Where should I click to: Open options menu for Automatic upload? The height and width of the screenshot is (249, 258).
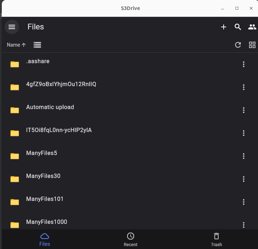point(244,110)
